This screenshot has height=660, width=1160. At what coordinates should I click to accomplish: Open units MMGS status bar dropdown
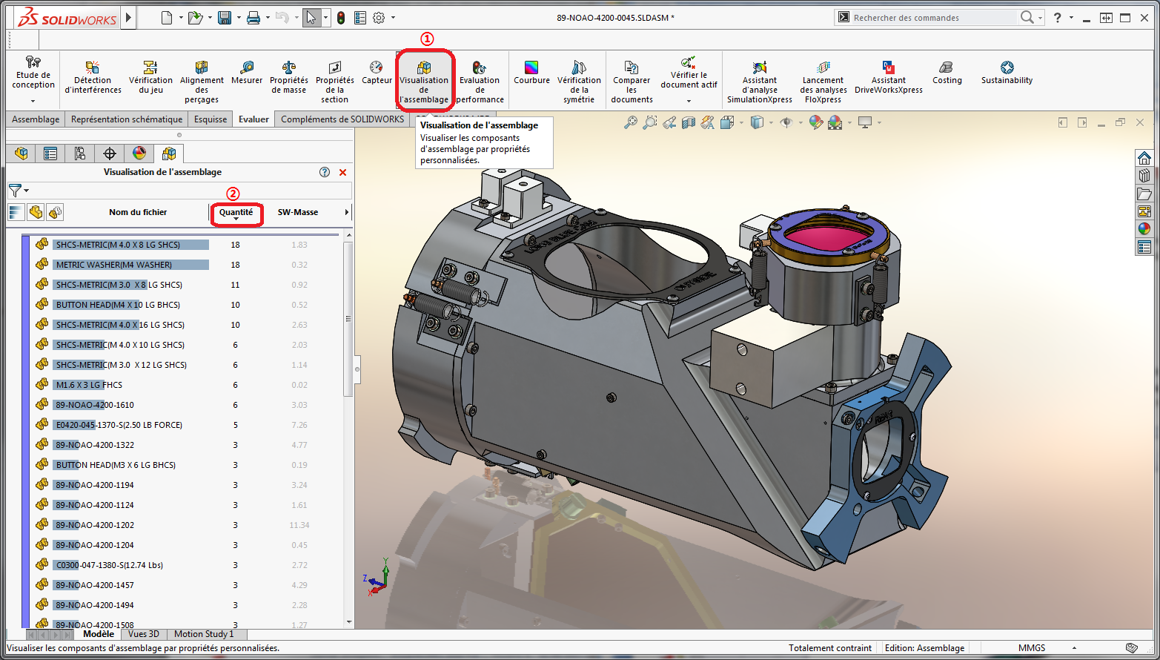(x=1074, y=648)
